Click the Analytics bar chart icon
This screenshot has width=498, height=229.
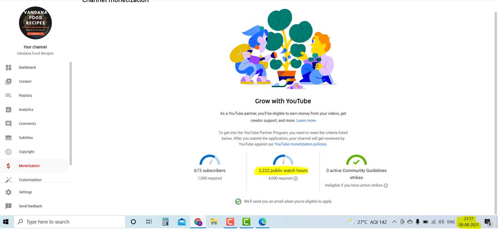tap(8, 110)
